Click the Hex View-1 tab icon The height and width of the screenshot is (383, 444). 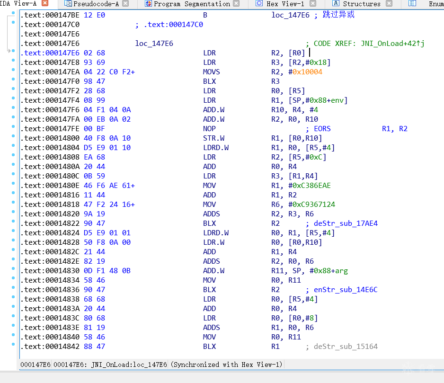(259, 3)
